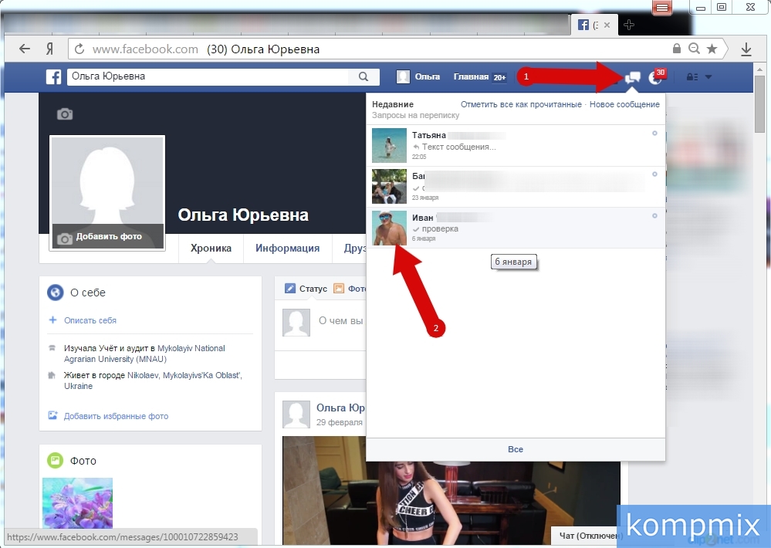
Task: Open conversation with Татьяна
Action: 516,146
